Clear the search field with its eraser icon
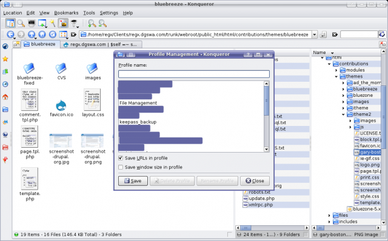 335,35
